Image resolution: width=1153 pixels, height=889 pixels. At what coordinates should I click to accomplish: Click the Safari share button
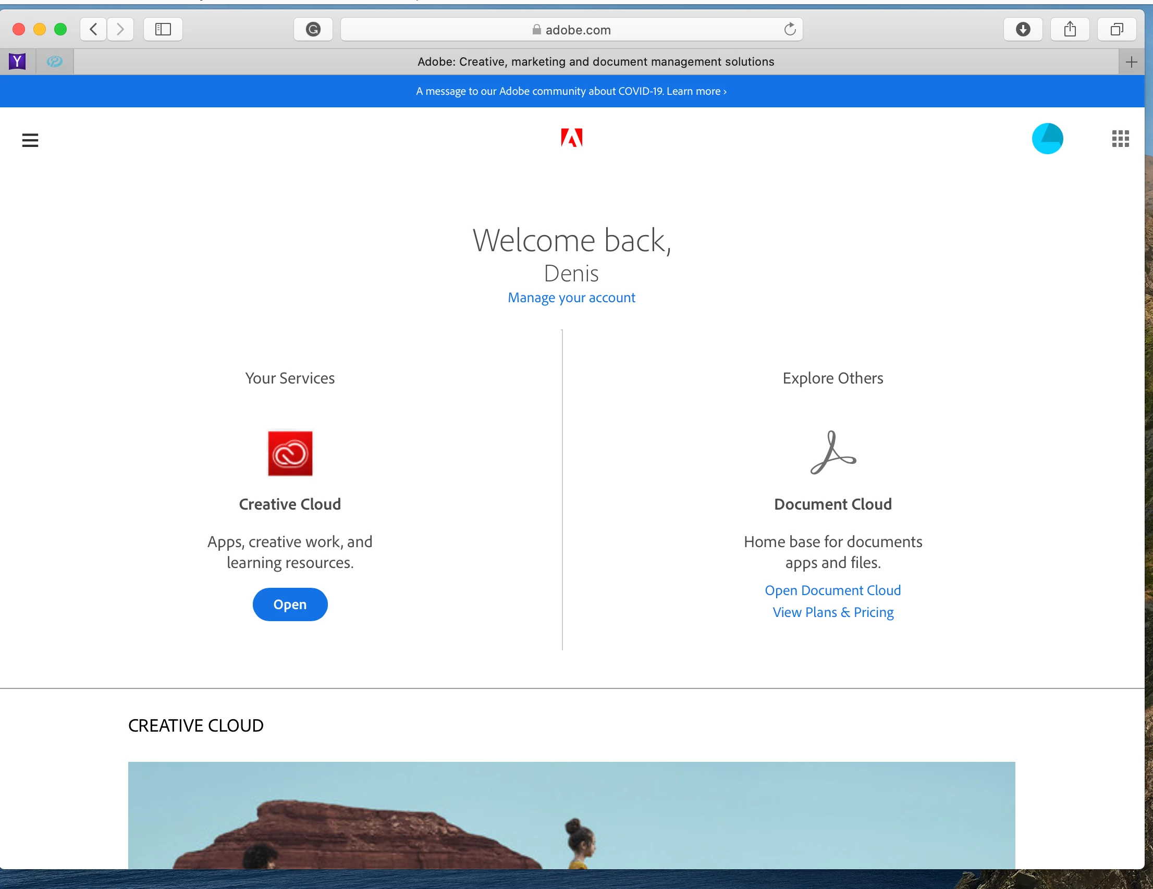(x=1070, y=29)
